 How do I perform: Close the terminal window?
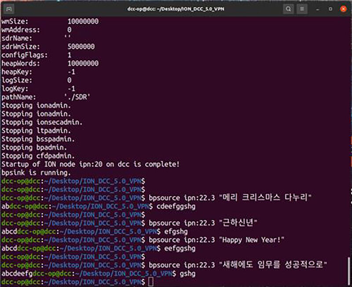coord(344,9)
